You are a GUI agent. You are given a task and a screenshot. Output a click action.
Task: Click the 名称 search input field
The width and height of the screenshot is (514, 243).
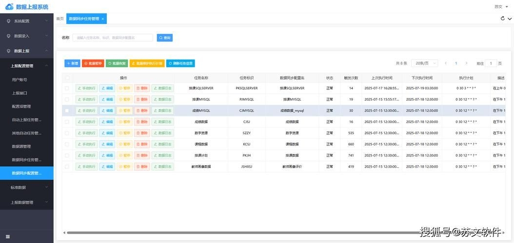tap(113, 37)
